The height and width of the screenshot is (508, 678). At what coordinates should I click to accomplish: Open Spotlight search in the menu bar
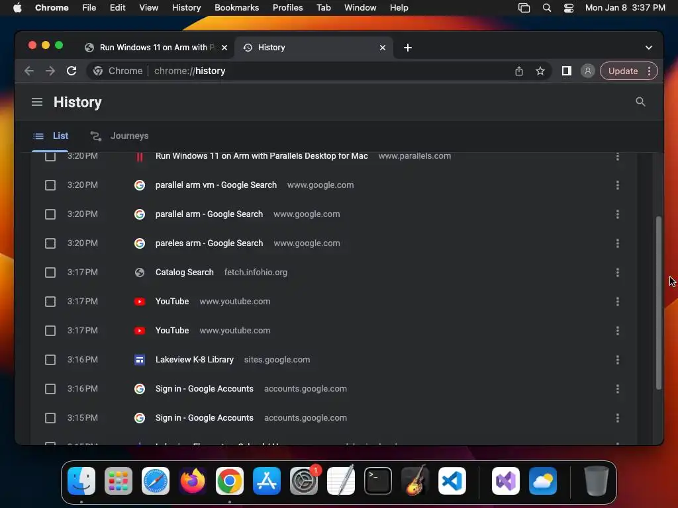tap(546, 8)
